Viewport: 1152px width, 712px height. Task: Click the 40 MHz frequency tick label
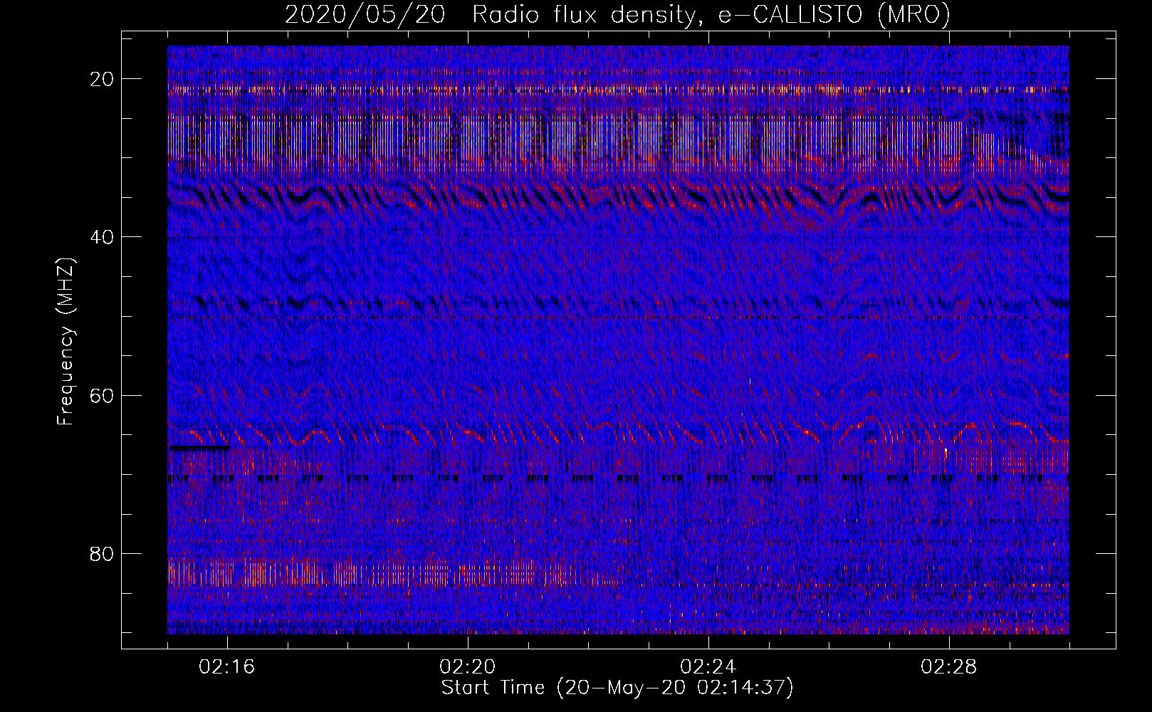[103, 237]
